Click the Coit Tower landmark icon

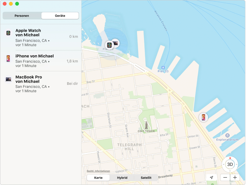click(146, 125)
